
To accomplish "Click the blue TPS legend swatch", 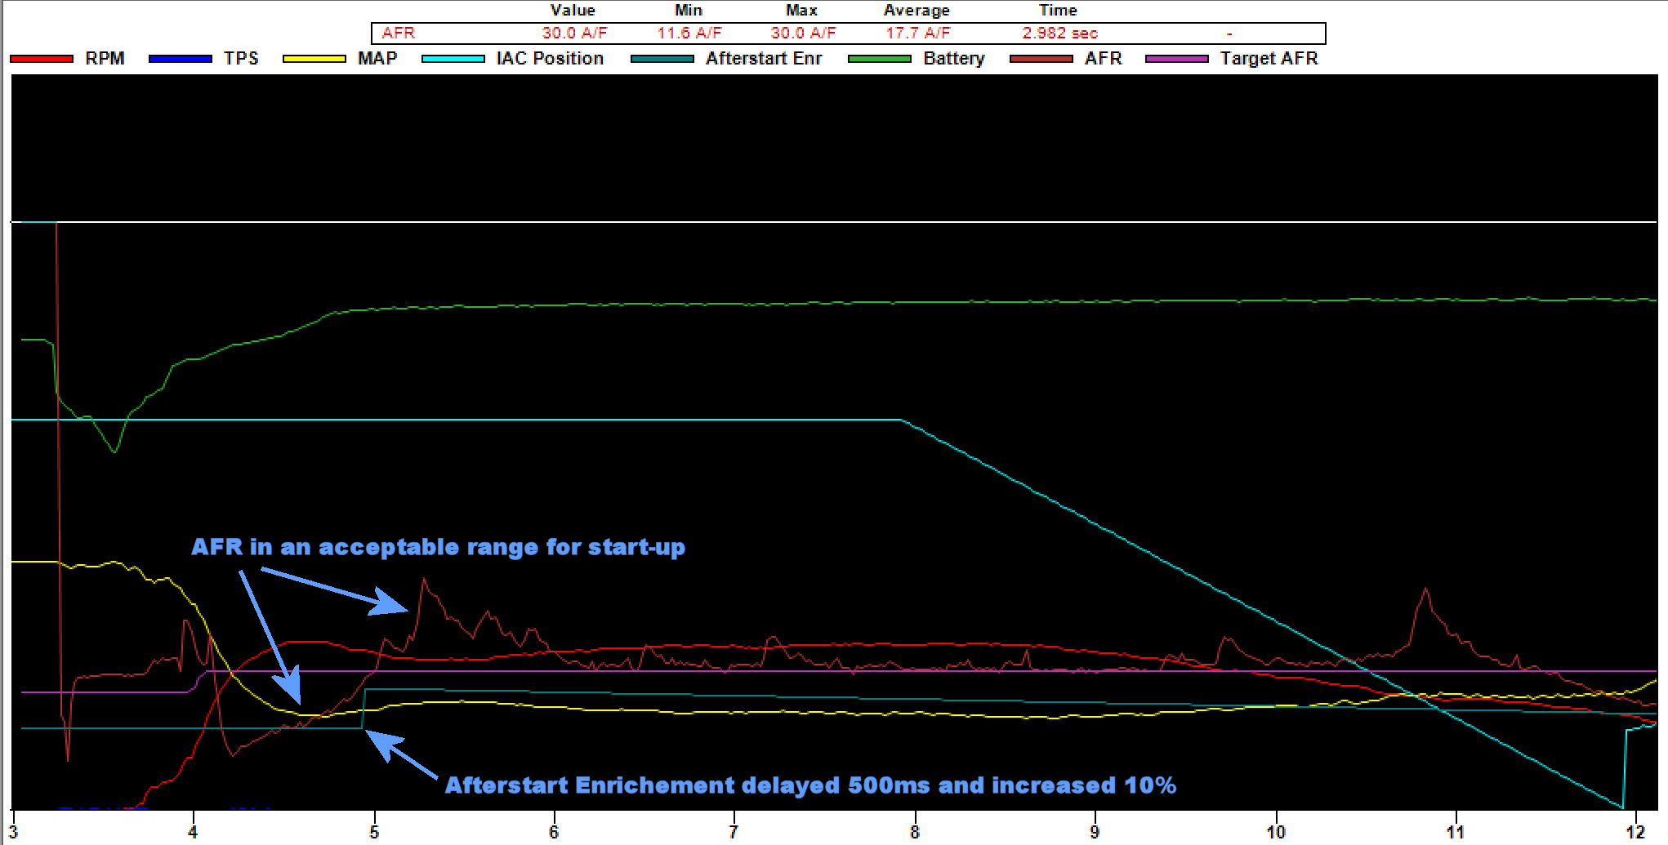I will pos(181,59).
